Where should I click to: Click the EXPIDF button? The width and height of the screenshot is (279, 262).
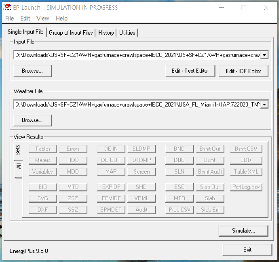tap(111, 187)
